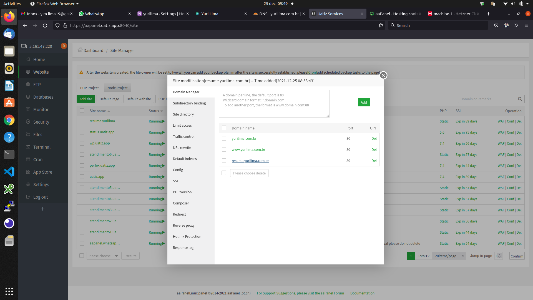
Task: Check the yurilima.com.br domain checkbox
Action: pos(224,138)
